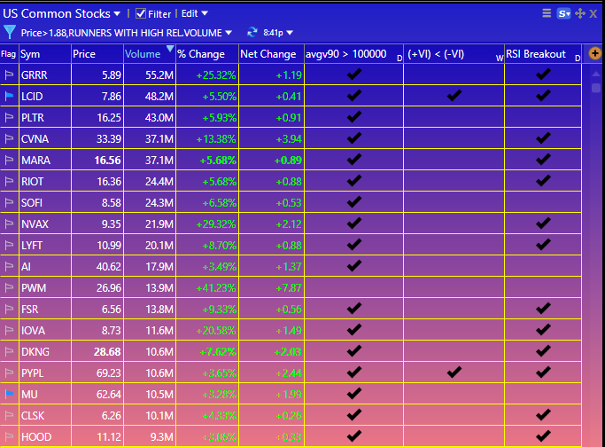Toggle the flag for IOVA
Image resolution: width=605 pixels, height=447 pixels.
point(9,330)
